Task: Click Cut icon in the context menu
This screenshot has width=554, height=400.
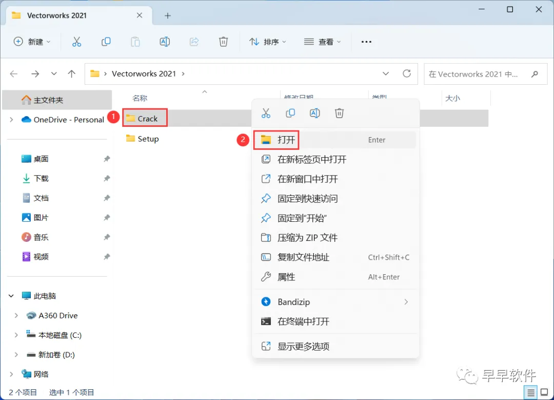Action: [266, 113]
